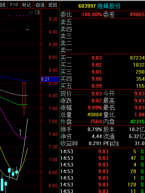
Task: Click the 委比 100.00% value
Action: (92, 14)
